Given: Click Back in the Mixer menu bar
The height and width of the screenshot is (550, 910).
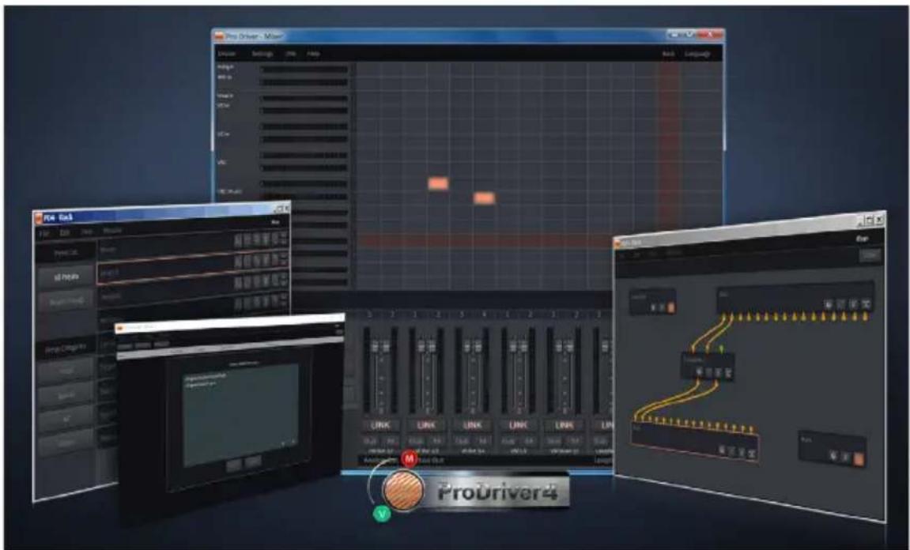Looking at the screenshot, I should click(x=669, y=54).
